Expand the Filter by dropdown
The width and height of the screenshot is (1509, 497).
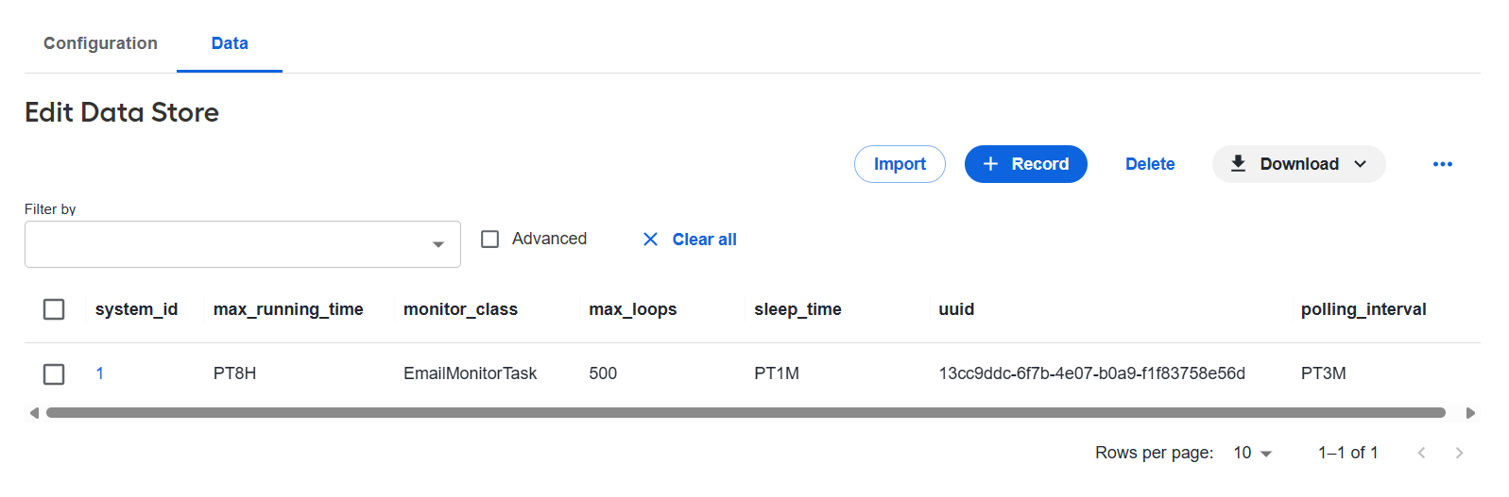point(242,244)
